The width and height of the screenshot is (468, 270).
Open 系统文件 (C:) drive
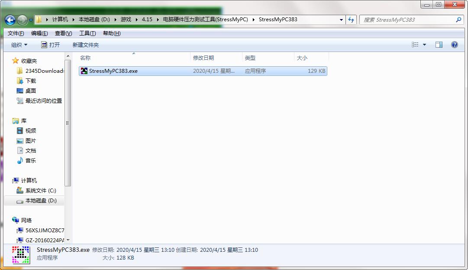click(36, 191)
